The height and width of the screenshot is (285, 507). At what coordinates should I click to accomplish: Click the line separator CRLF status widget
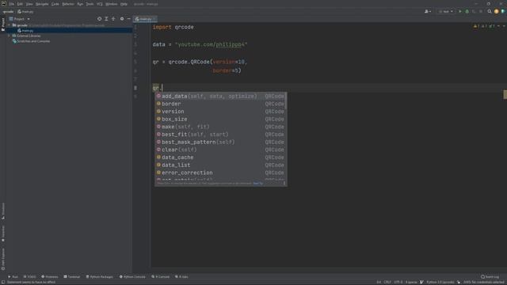click(387, 283)
